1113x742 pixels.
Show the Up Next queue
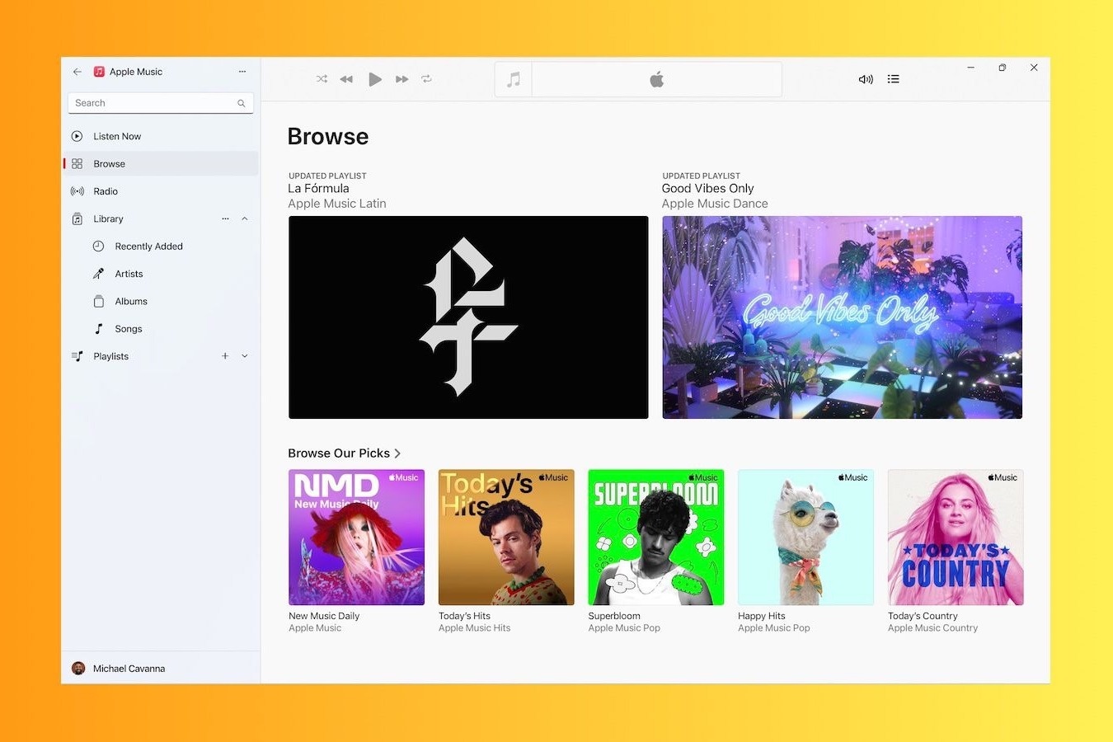pos(893,78)
